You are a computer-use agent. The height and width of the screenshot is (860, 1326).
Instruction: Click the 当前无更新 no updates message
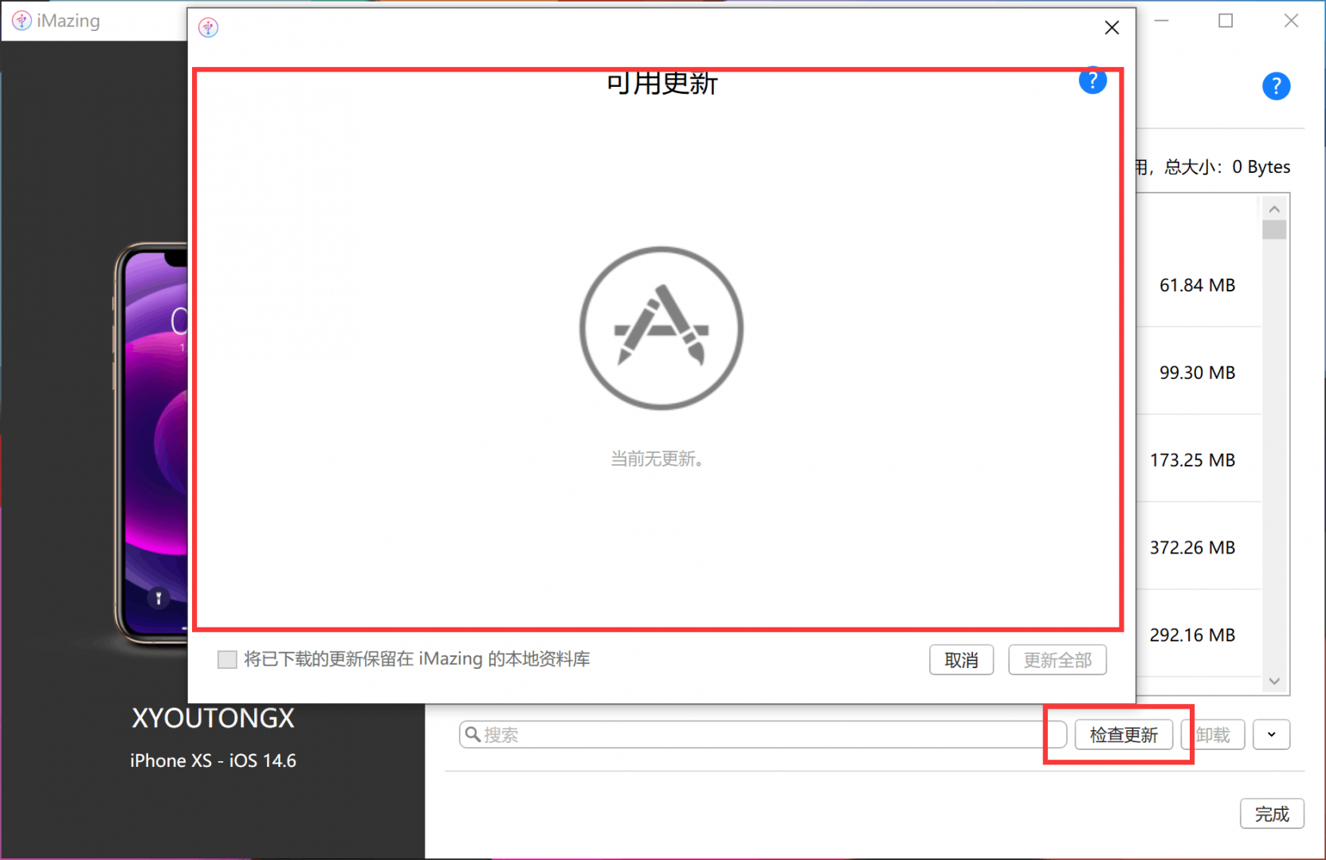point(657,459)
